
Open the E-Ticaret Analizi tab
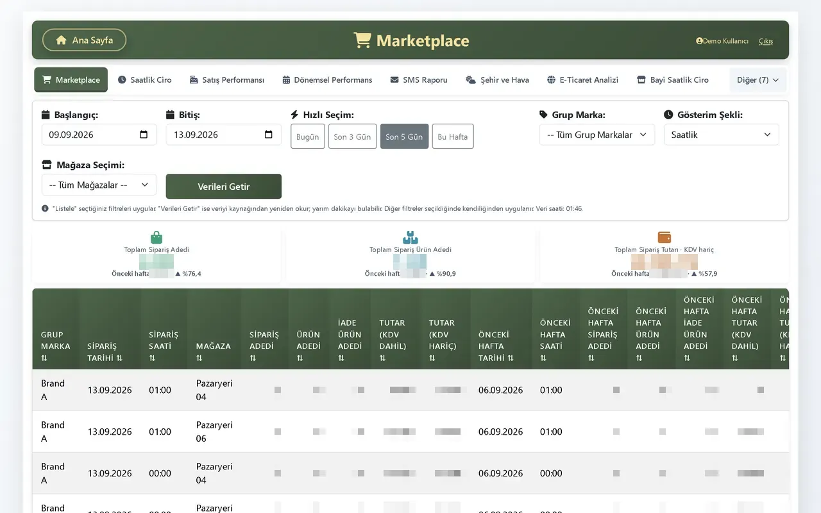pos(582,80)
